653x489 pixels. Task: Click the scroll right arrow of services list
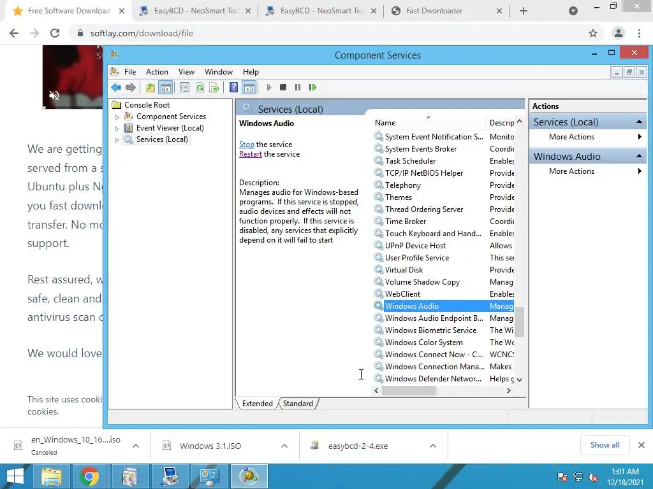point(508,390)
